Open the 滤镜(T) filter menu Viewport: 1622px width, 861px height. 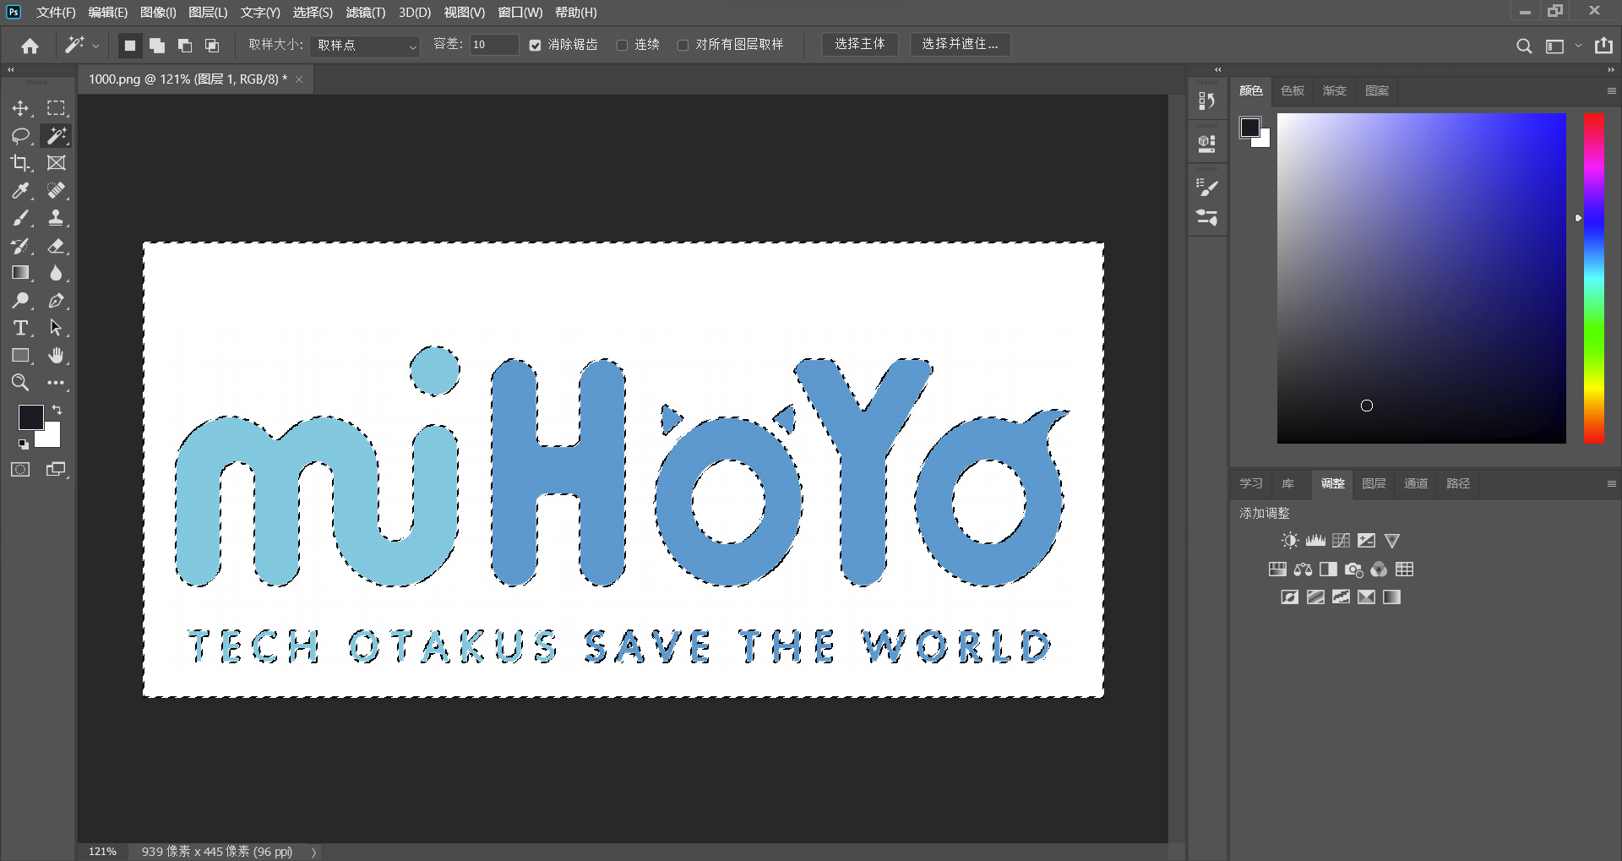pos(365,13)
